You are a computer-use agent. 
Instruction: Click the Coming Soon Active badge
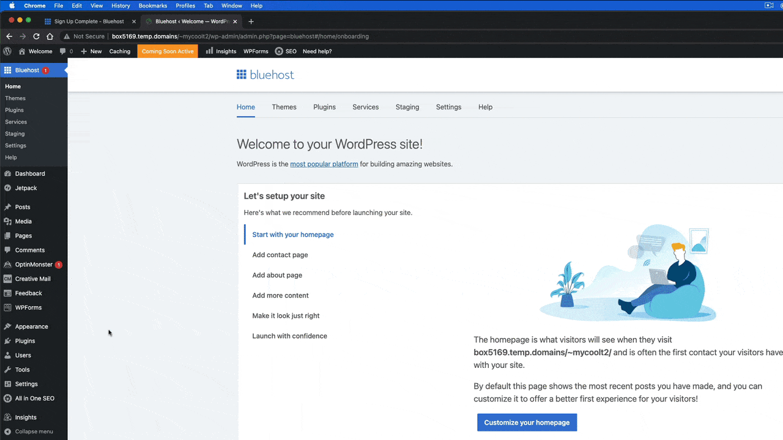tap(168, 51)
